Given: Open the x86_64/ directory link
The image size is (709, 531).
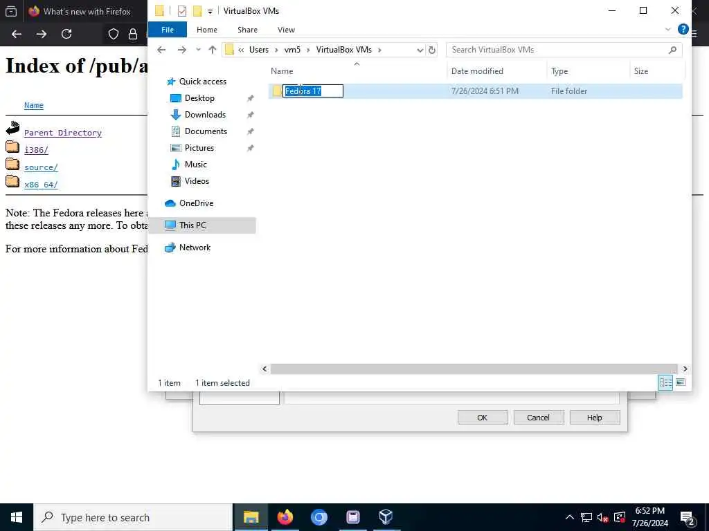Looking at the screenshot, I should (41, 184).
